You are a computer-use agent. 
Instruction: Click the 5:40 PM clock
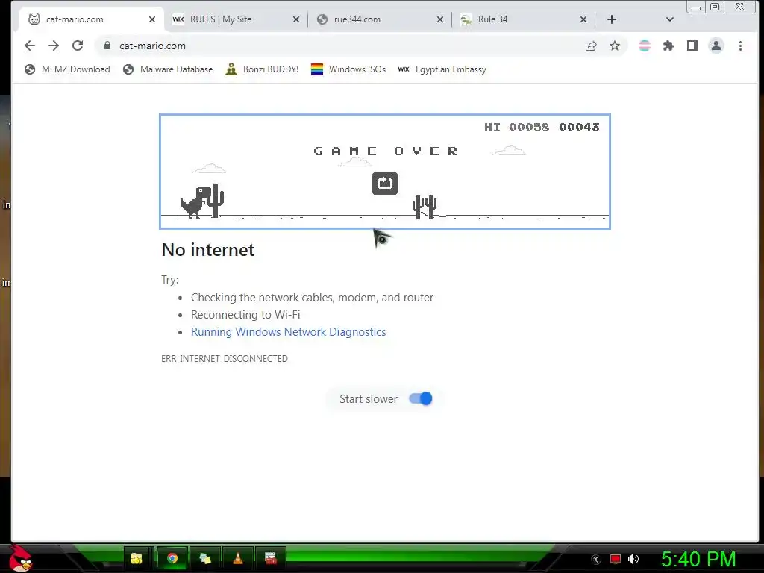point(698,559)
